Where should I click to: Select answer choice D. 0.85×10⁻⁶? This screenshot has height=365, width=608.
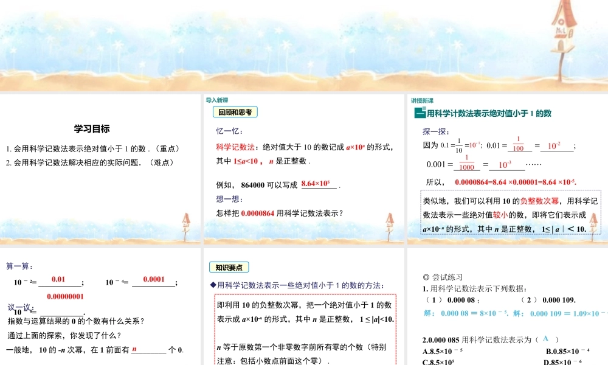tap(562, 362)
